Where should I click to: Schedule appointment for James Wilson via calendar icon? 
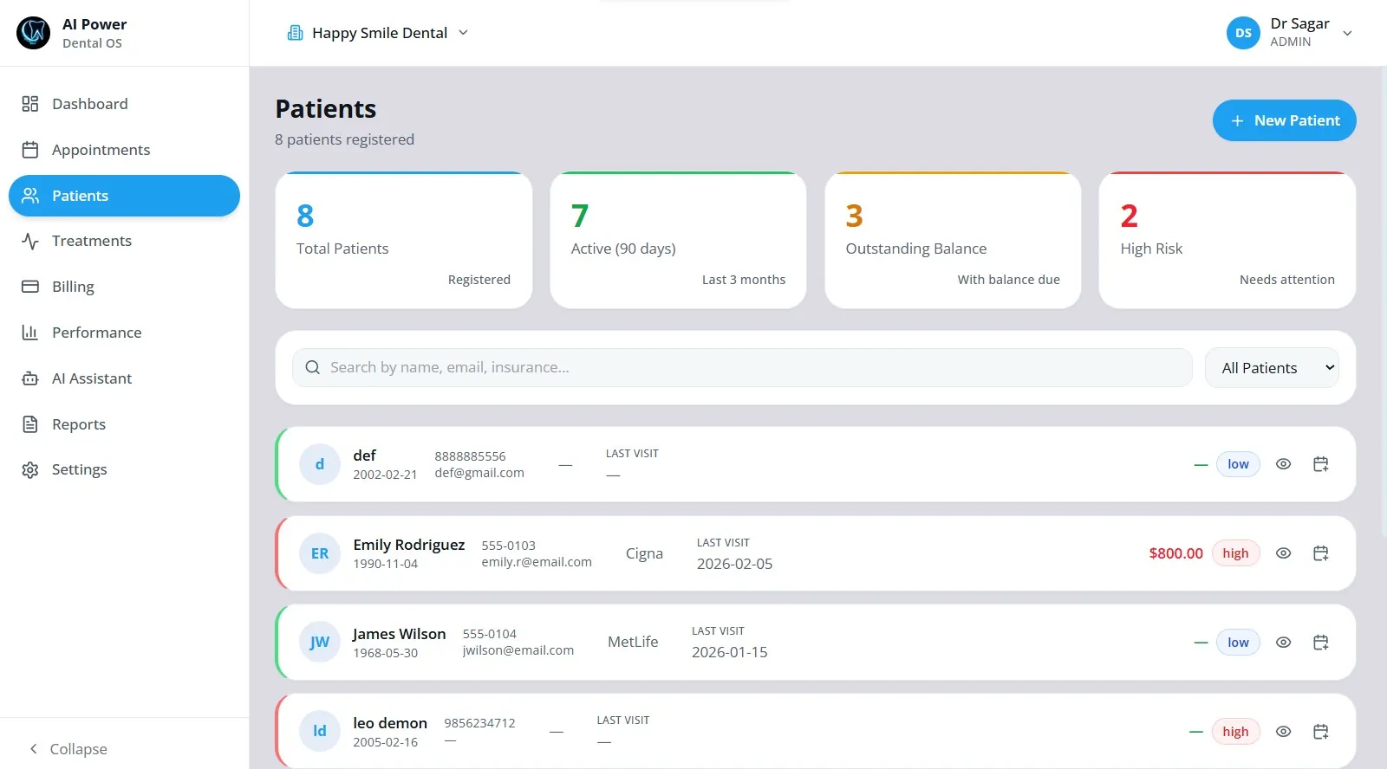[x=1320, y=643]
